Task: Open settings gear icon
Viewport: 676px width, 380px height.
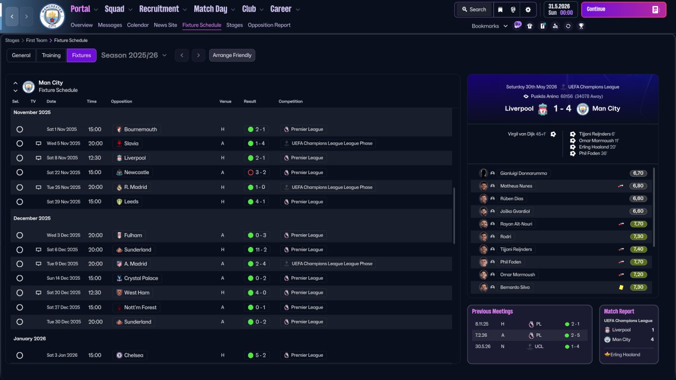Action: (528, 9)
